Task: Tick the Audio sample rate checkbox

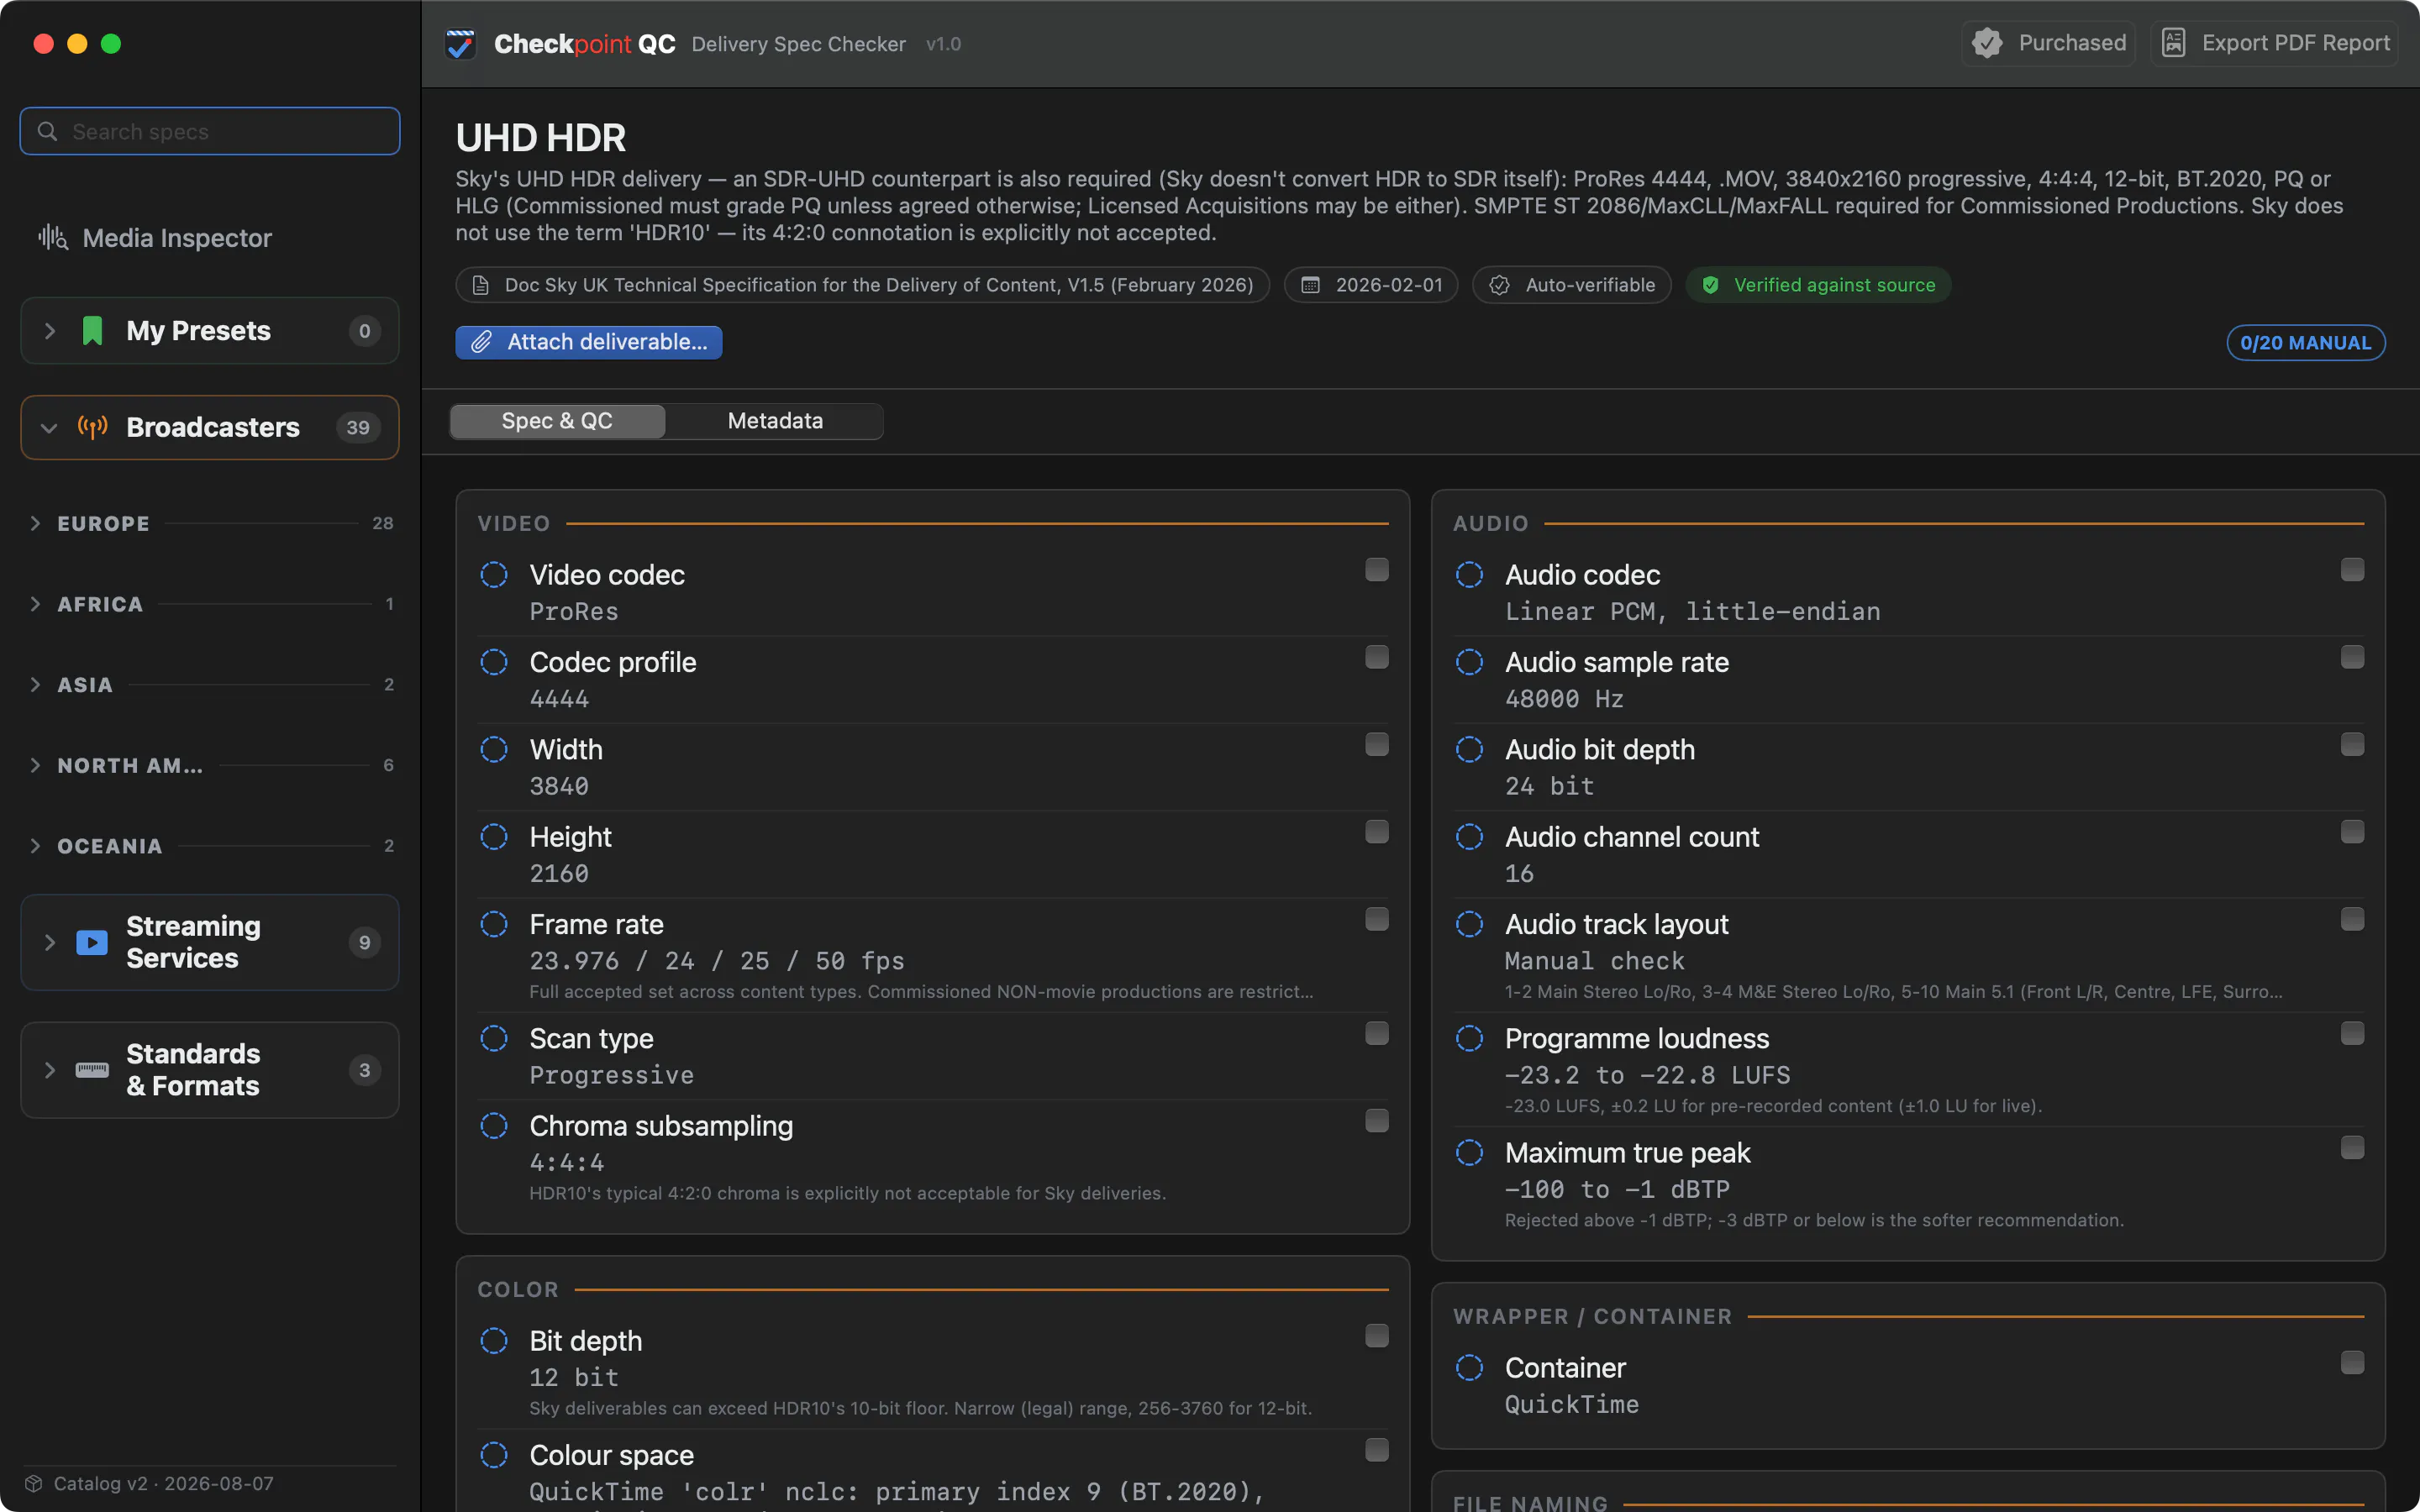Action: click(2353, 657)
